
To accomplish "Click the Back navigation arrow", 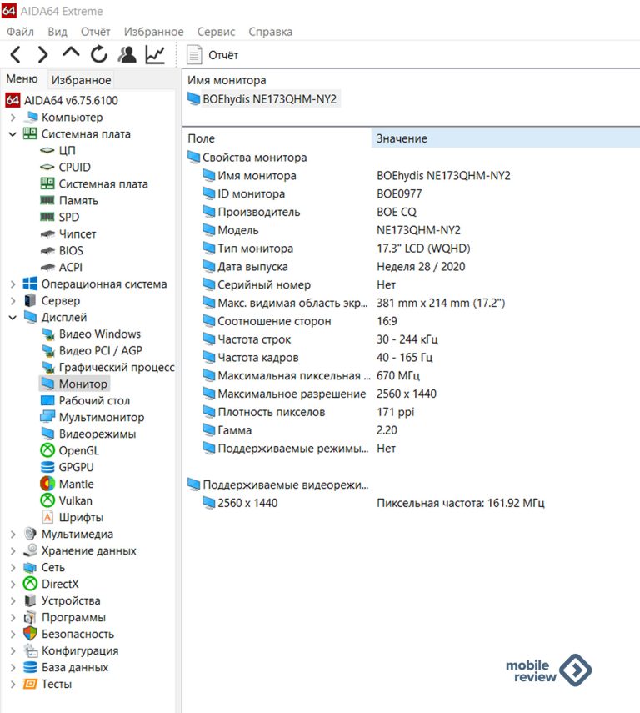I will (x=15, y=55).
